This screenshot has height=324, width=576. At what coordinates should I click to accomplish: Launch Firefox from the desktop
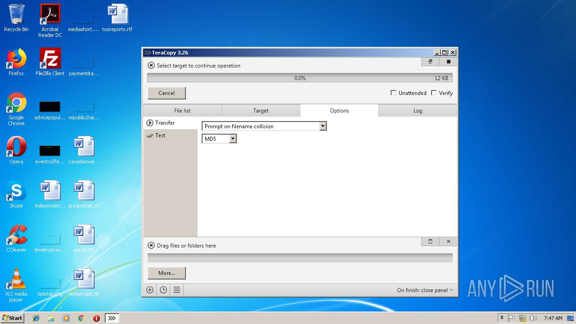point(16,62)
